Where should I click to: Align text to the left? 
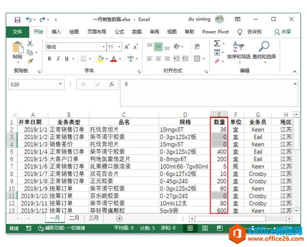click(x=150, y=59)
